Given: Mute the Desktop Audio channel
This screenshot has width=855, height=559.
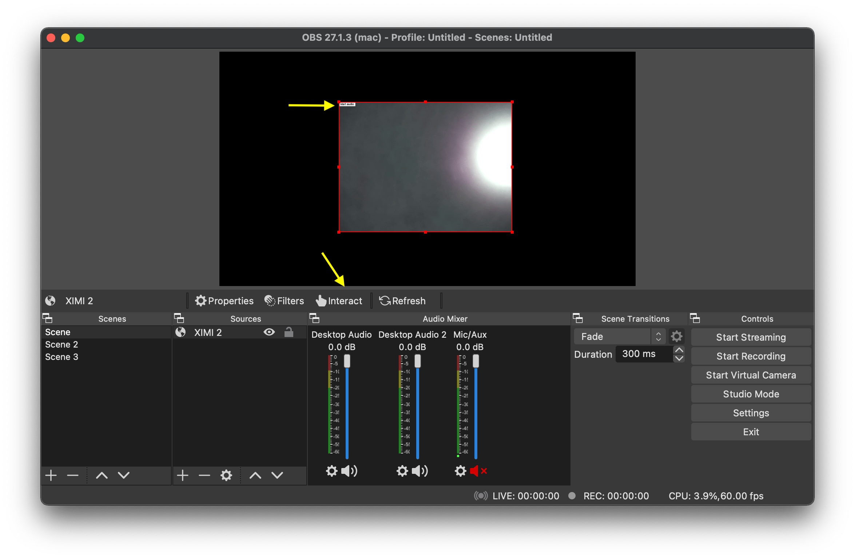Looking at the screenshot, I should (x=350, y=471).
